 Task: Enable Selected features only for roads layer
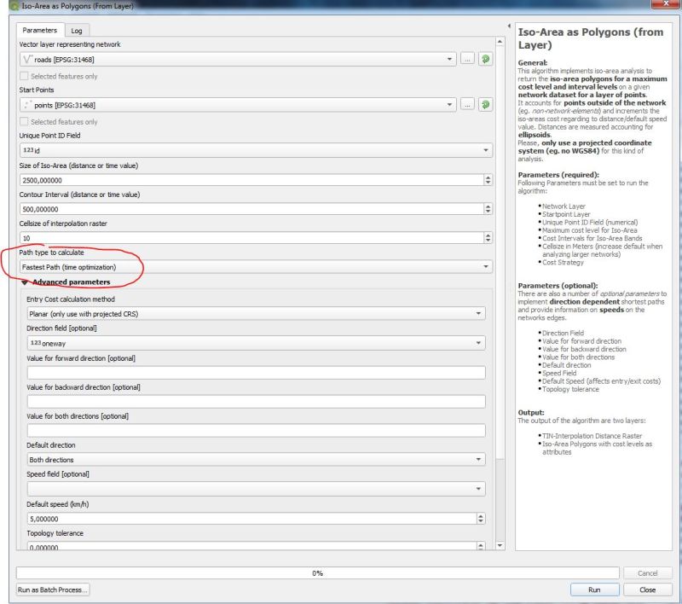(x=22, y=76)
